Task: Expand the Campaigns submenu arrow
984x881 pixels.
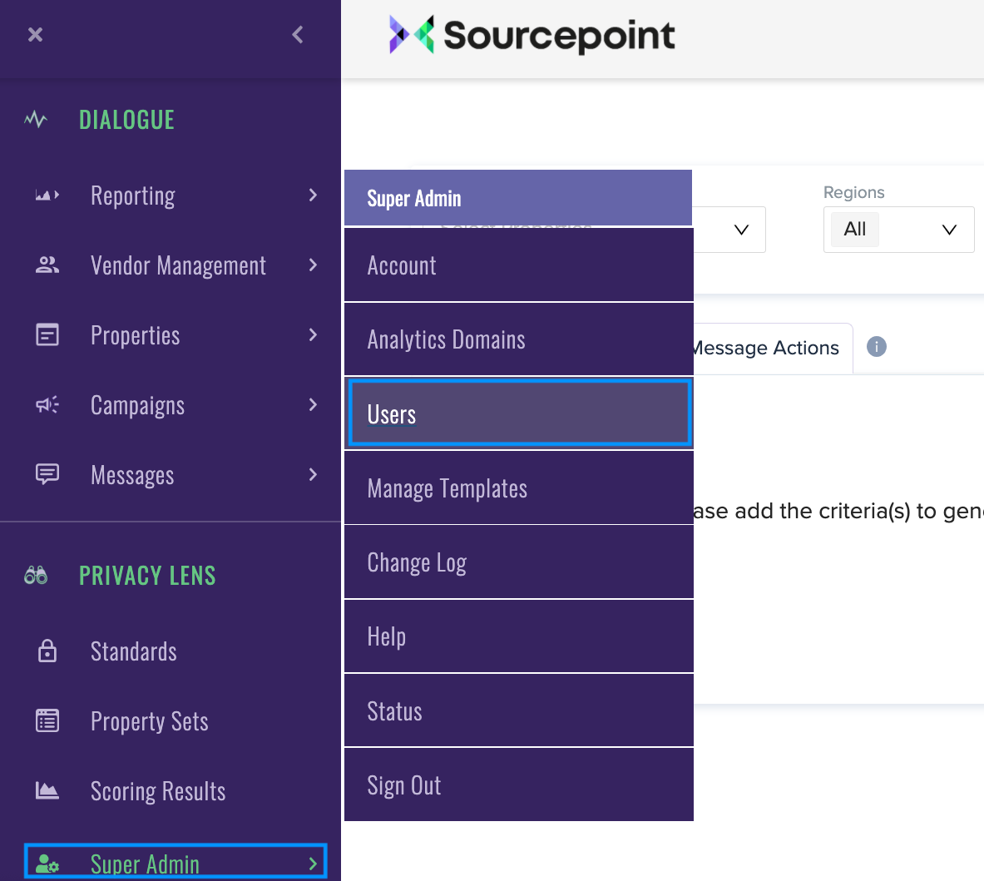Action: coord(313,405)
